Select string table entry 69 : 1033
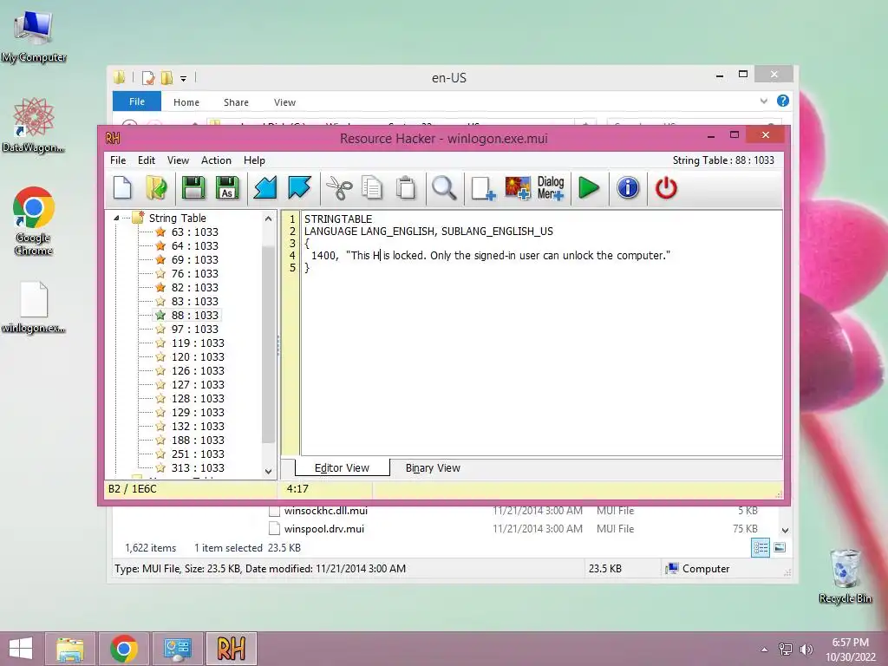The image size is (888, 666). (194, 259)
